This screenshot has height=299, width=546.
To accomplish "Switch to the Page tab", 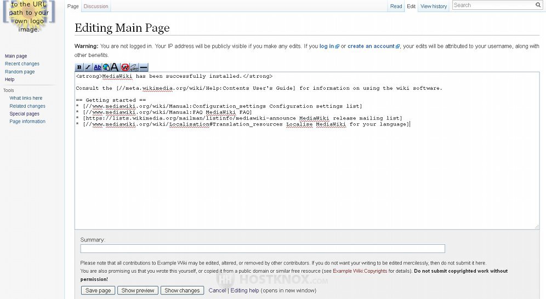I will pyautogui.click(x=73, y=6).
